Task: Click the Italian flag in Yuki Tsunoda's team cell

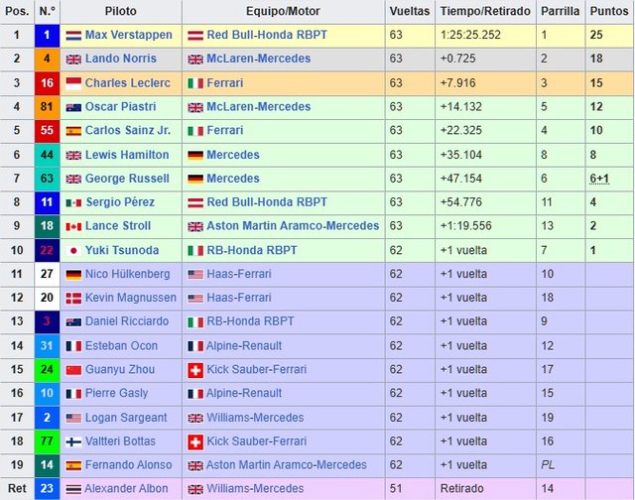Action: (x=195, y=251)
